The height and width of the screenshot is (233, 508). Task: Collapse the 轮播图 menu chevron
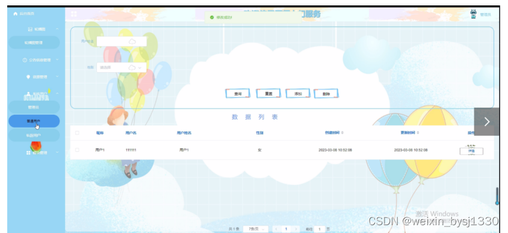coord(57,29)
